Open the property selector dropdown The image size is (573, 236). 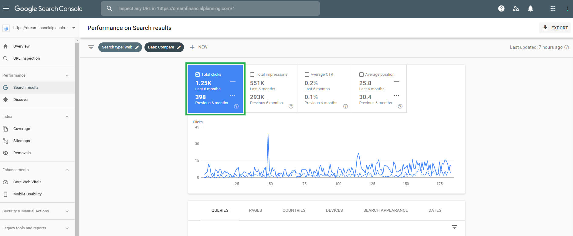[74, 28]
